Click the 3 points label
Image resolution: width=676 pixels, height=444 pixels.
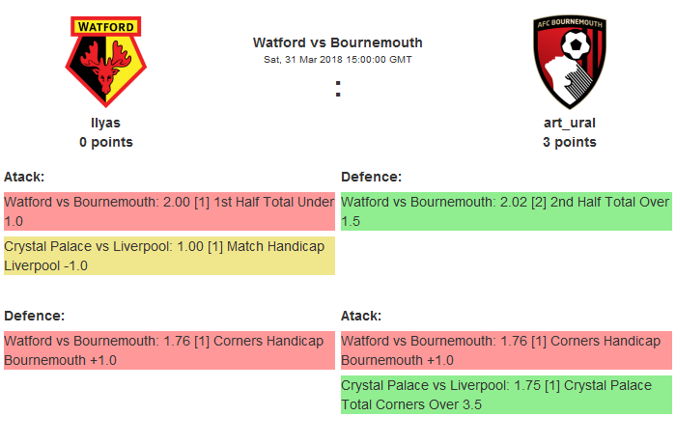coord(569,142)
